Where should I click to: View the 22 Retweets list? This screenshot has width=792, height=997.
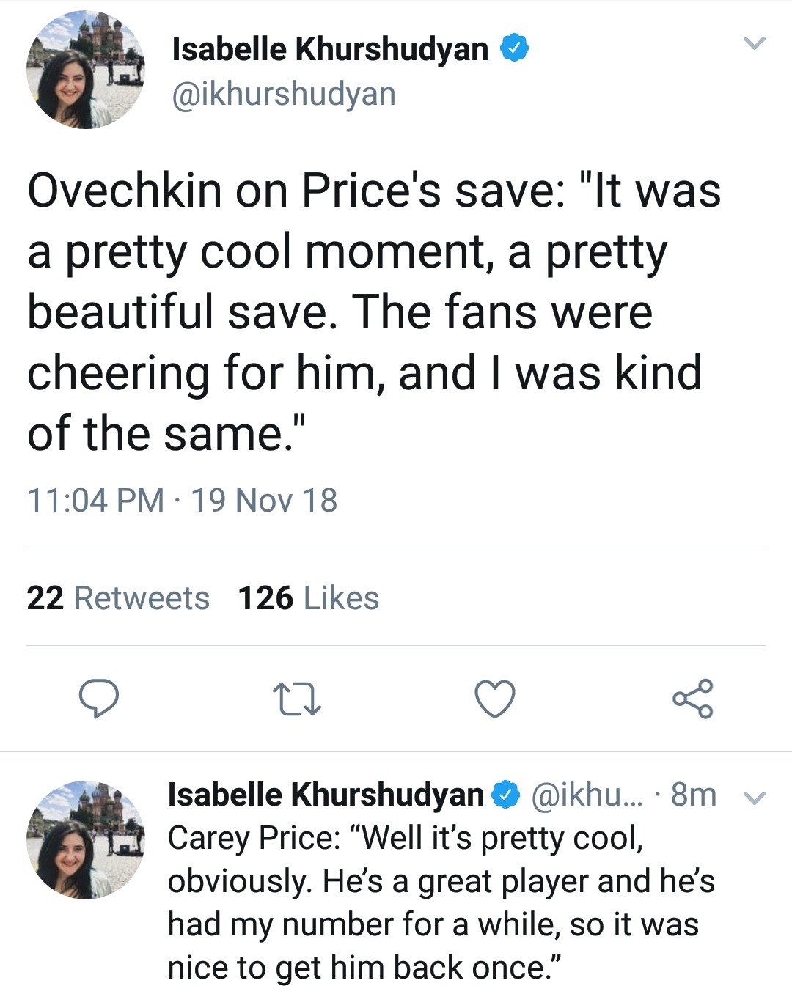(x=118, y=598)
